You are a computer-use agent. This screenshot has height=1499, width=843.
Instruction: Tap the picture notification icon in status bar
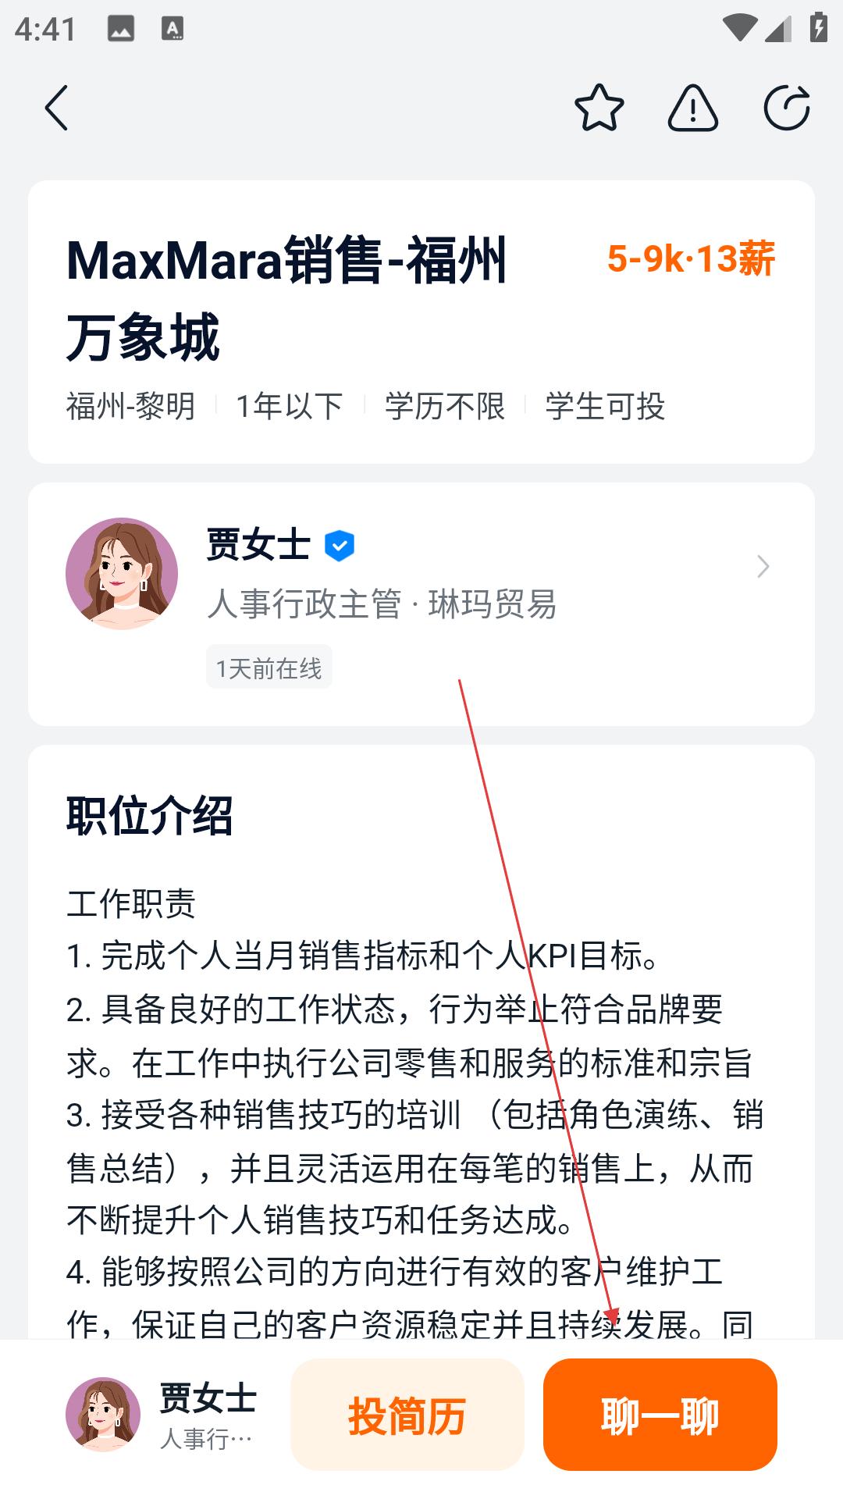[x=120, y=30]
